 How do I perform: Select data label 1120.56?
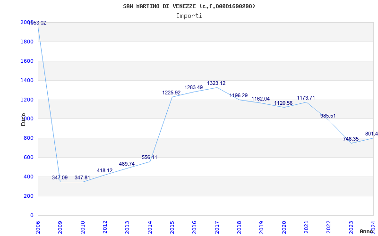283,103
